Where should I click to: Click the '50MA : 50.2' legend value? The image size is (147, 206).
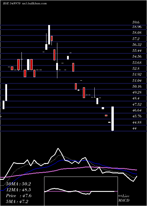tap(18, 184)
